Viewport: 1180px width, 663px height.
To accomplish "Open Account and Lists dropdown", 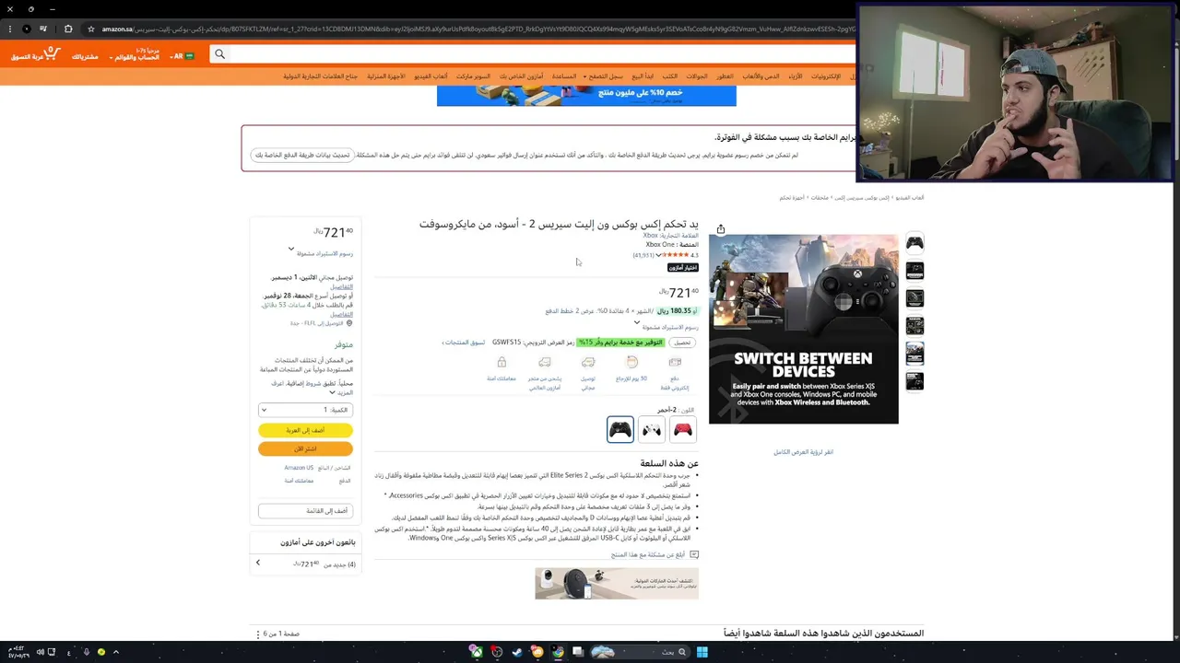I will click(135, 54).
